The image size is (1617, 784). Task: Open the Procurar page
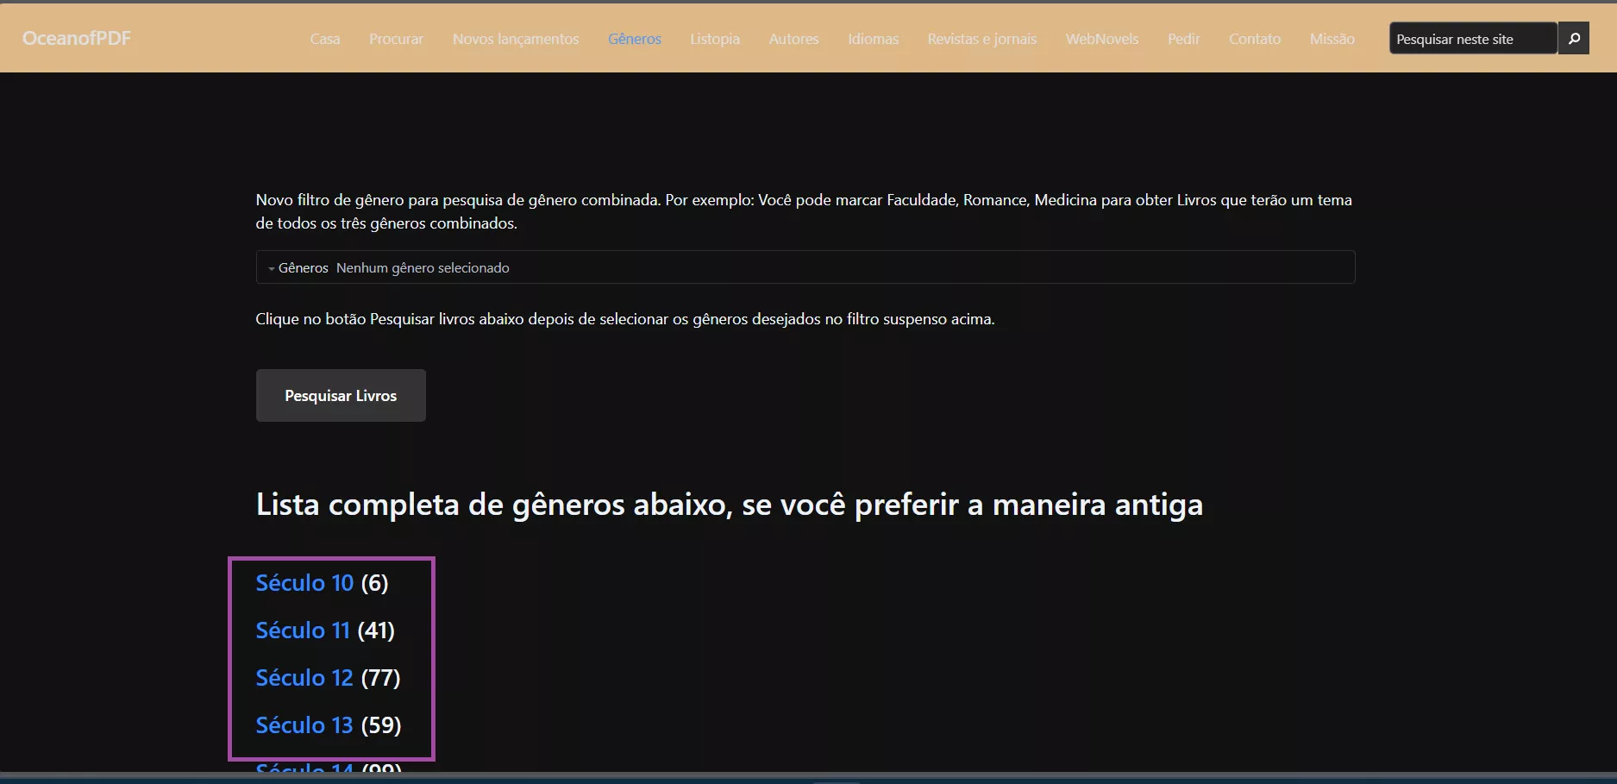pyautogui.click(x=396, y=39)
